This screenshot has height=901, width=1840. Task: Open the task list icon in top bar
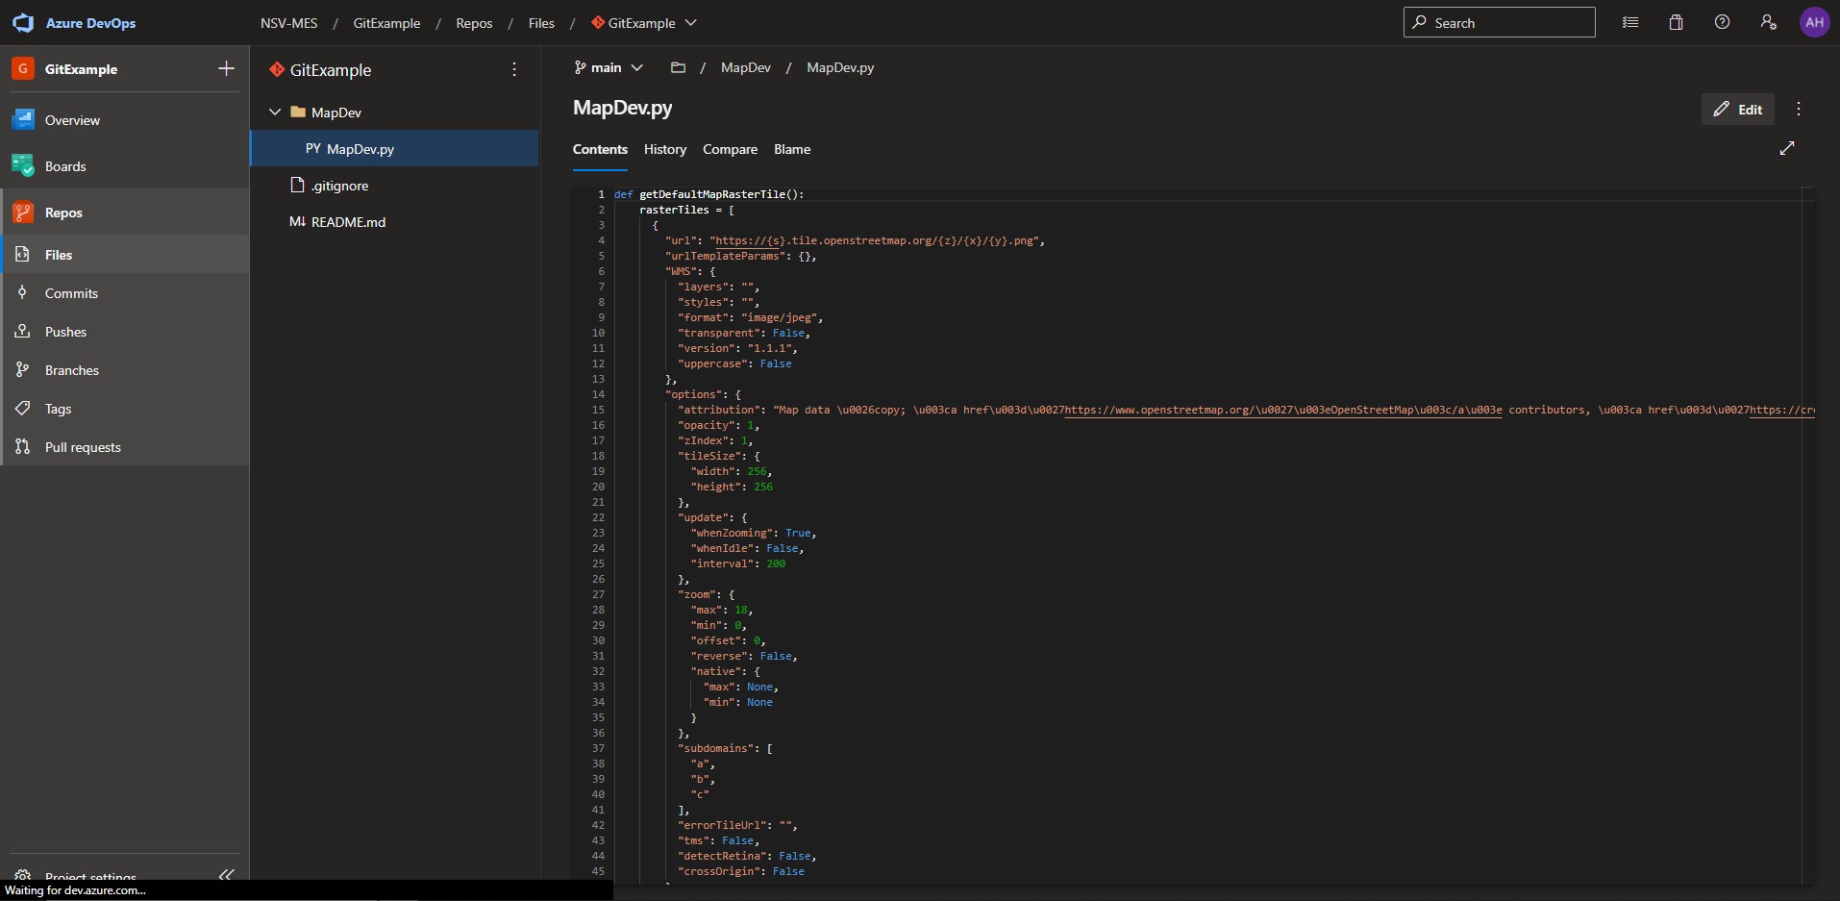[x=1629, y=21]
